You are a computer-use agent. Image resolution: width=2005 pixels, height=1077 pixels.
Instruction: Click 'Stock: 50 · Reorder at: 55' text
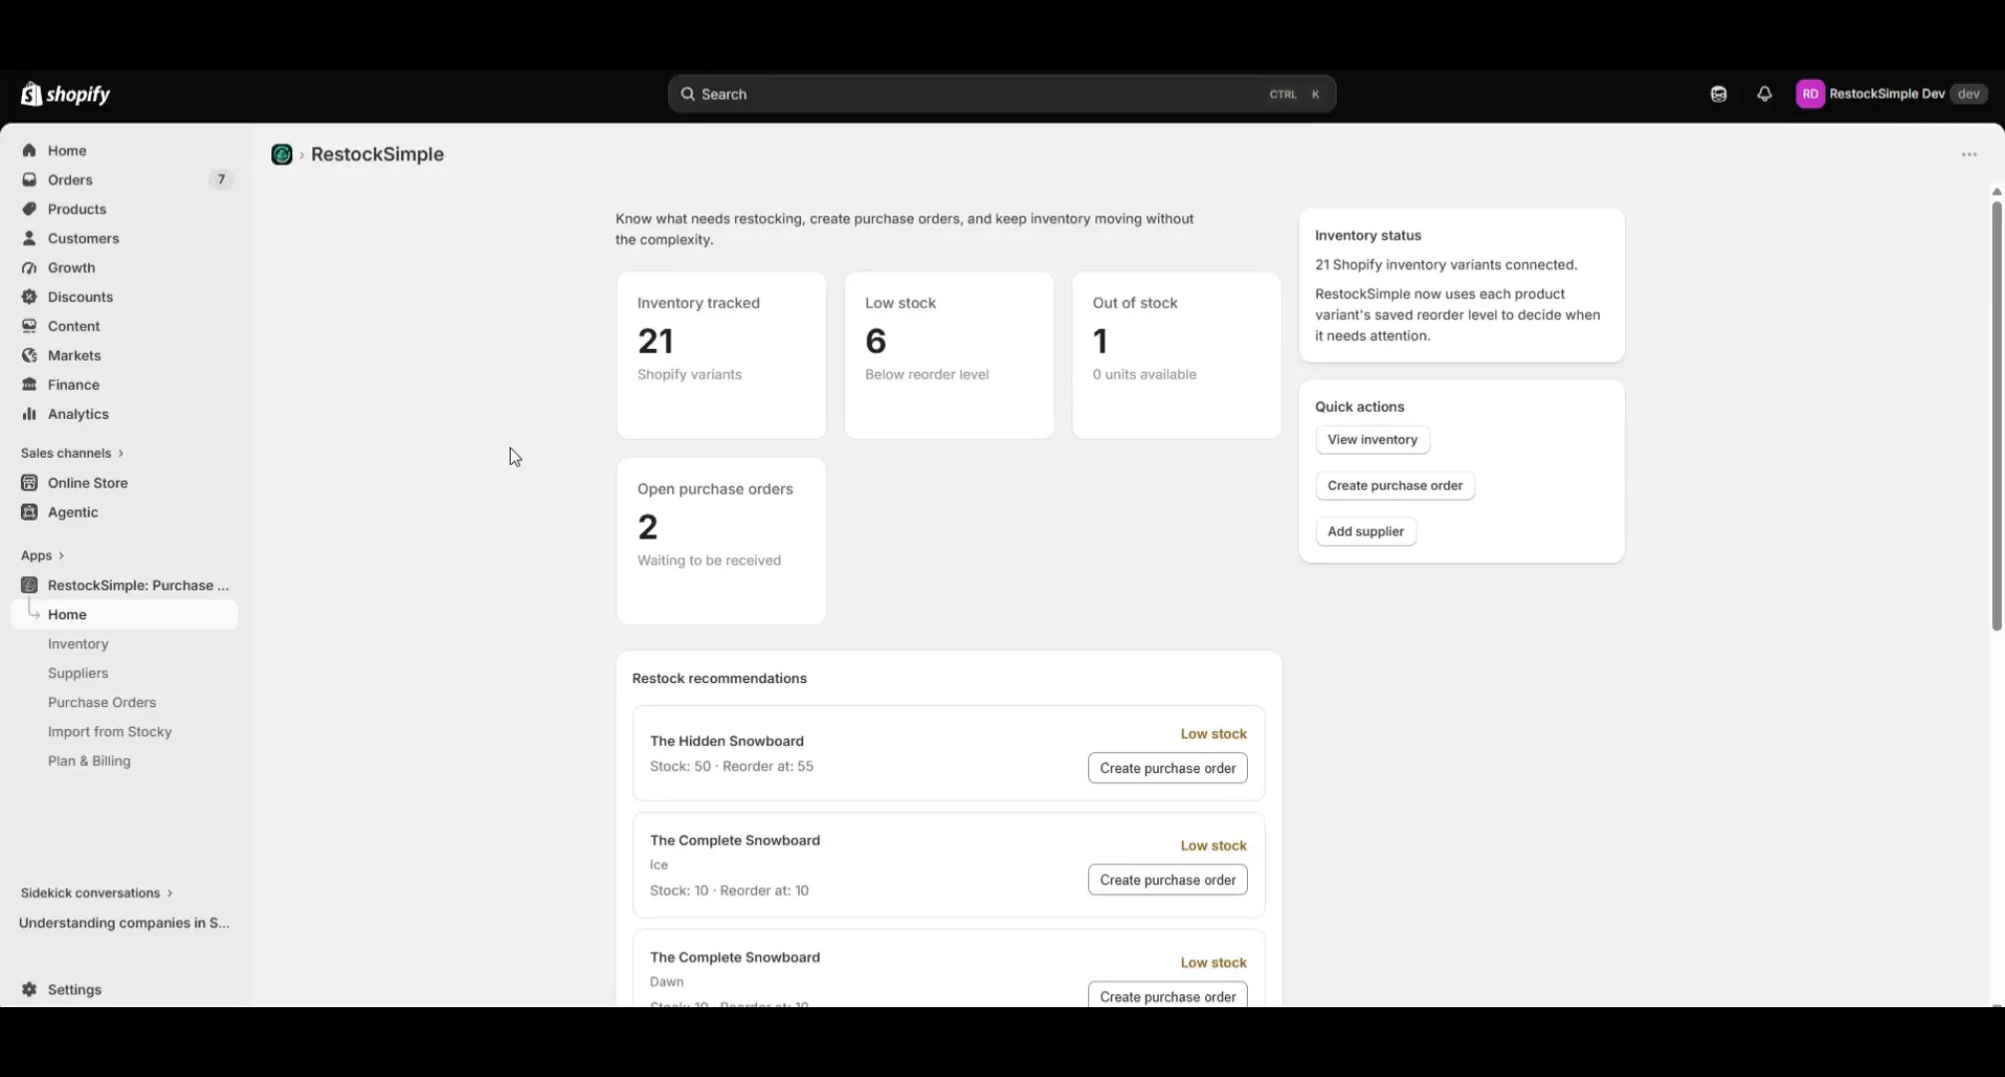(731, 766)
